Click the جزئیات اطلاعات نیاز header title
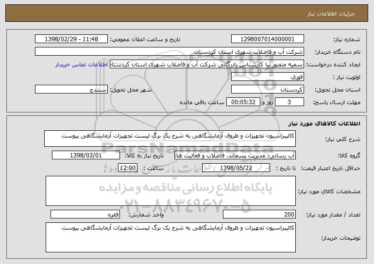The image size is (374, 264). (331, 14)
